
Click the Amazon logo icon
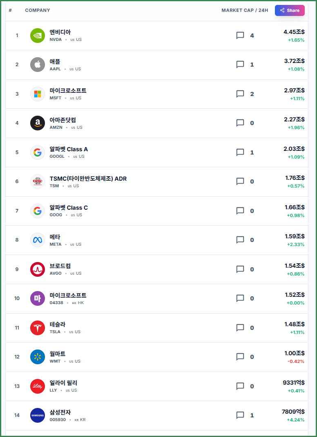[38, 123]
